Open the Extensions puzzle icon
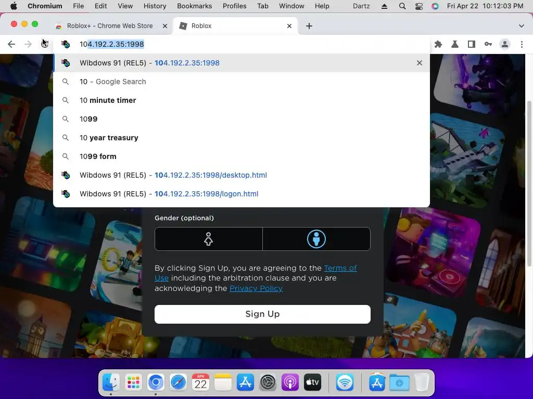533x399 pixels. (438, 44)
